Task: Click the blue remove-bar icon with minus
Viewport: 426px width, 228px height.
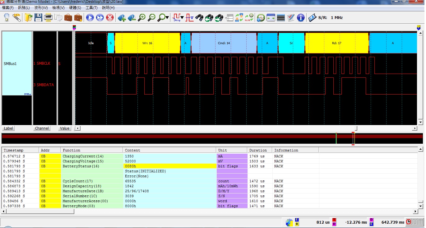Action: tap(132, 17)
